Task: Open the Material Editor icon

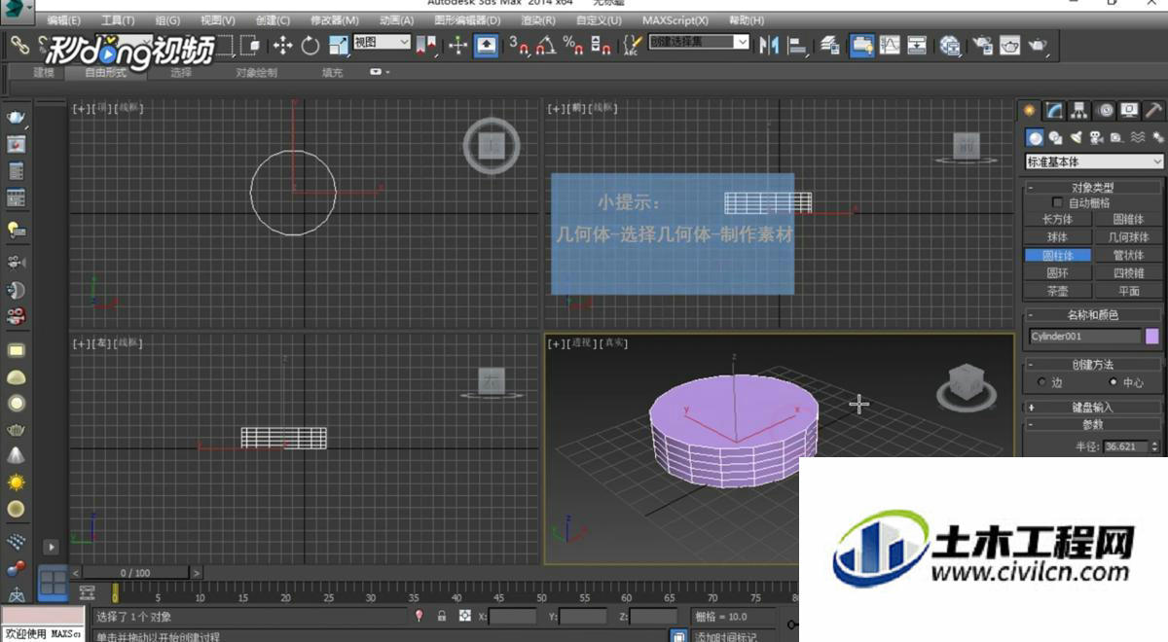Action: point(950,45)
